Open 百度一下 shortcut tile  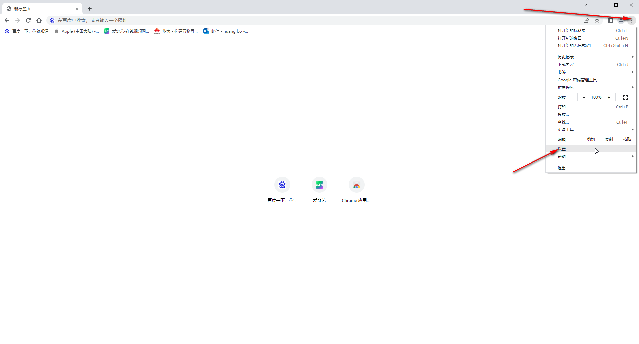(x=282, y=190)
